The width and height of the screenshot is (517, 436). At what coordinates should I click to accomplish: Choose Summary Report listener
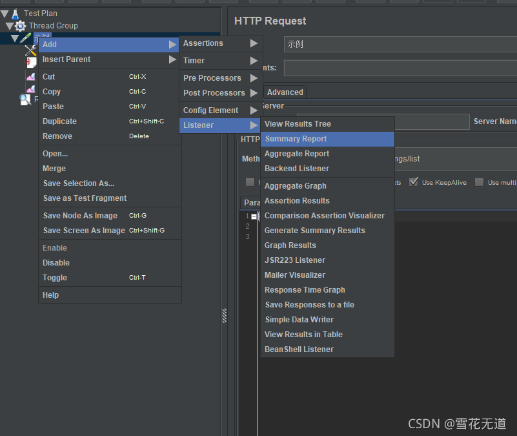[327, 139]
